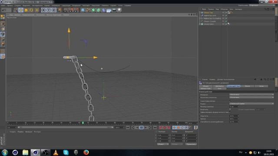
Task: Adjust the Bounce value stepper
Action: point(238,116)
